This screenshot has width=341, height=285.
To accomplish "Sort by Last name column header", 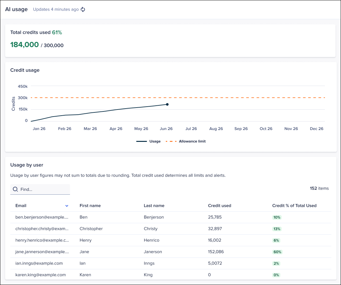I will [x=154, y=206].
